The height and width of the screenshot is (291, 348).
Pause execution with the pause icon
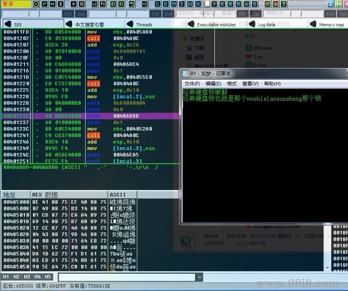82,4
